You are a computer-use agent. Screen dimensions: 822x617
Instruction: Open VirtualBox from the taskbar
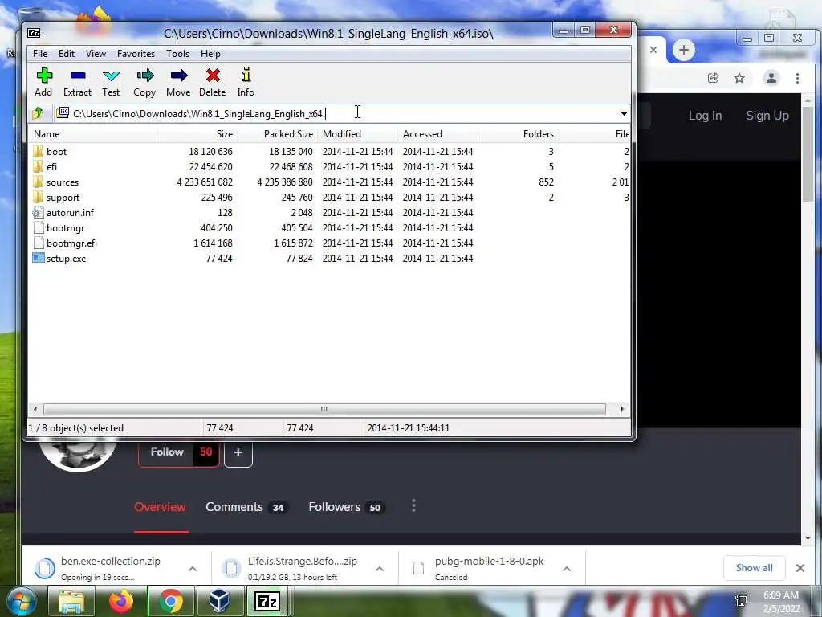click(219, 601)
